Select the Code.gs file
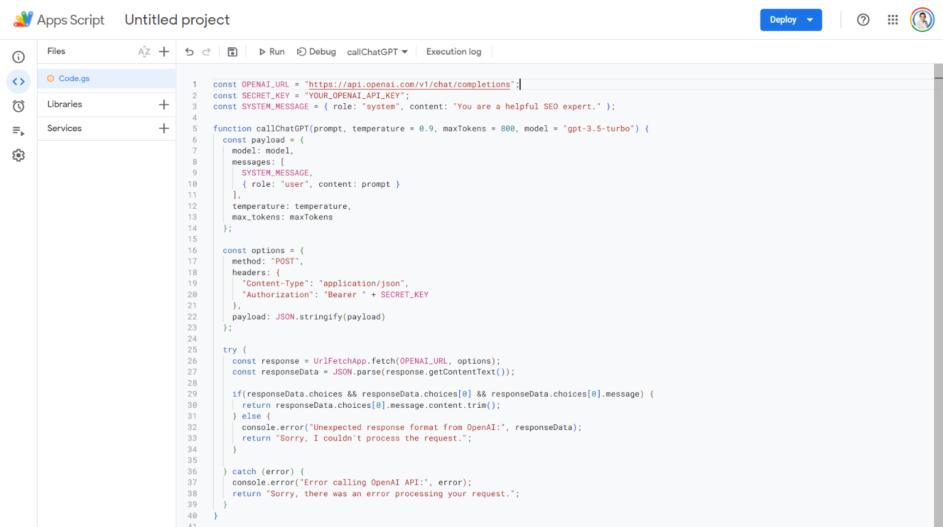The width and height of the screenshot is (943, 527). pos(75,78)
